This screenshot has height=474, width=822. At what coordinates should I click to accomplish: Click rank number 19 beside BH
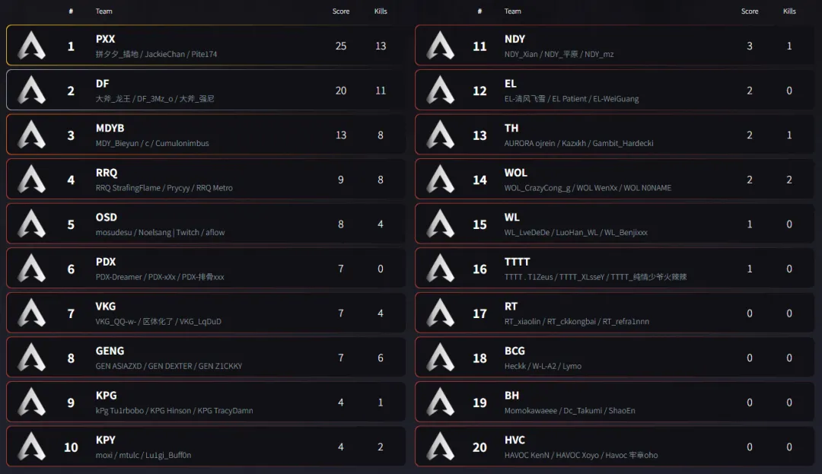point(479,402)
